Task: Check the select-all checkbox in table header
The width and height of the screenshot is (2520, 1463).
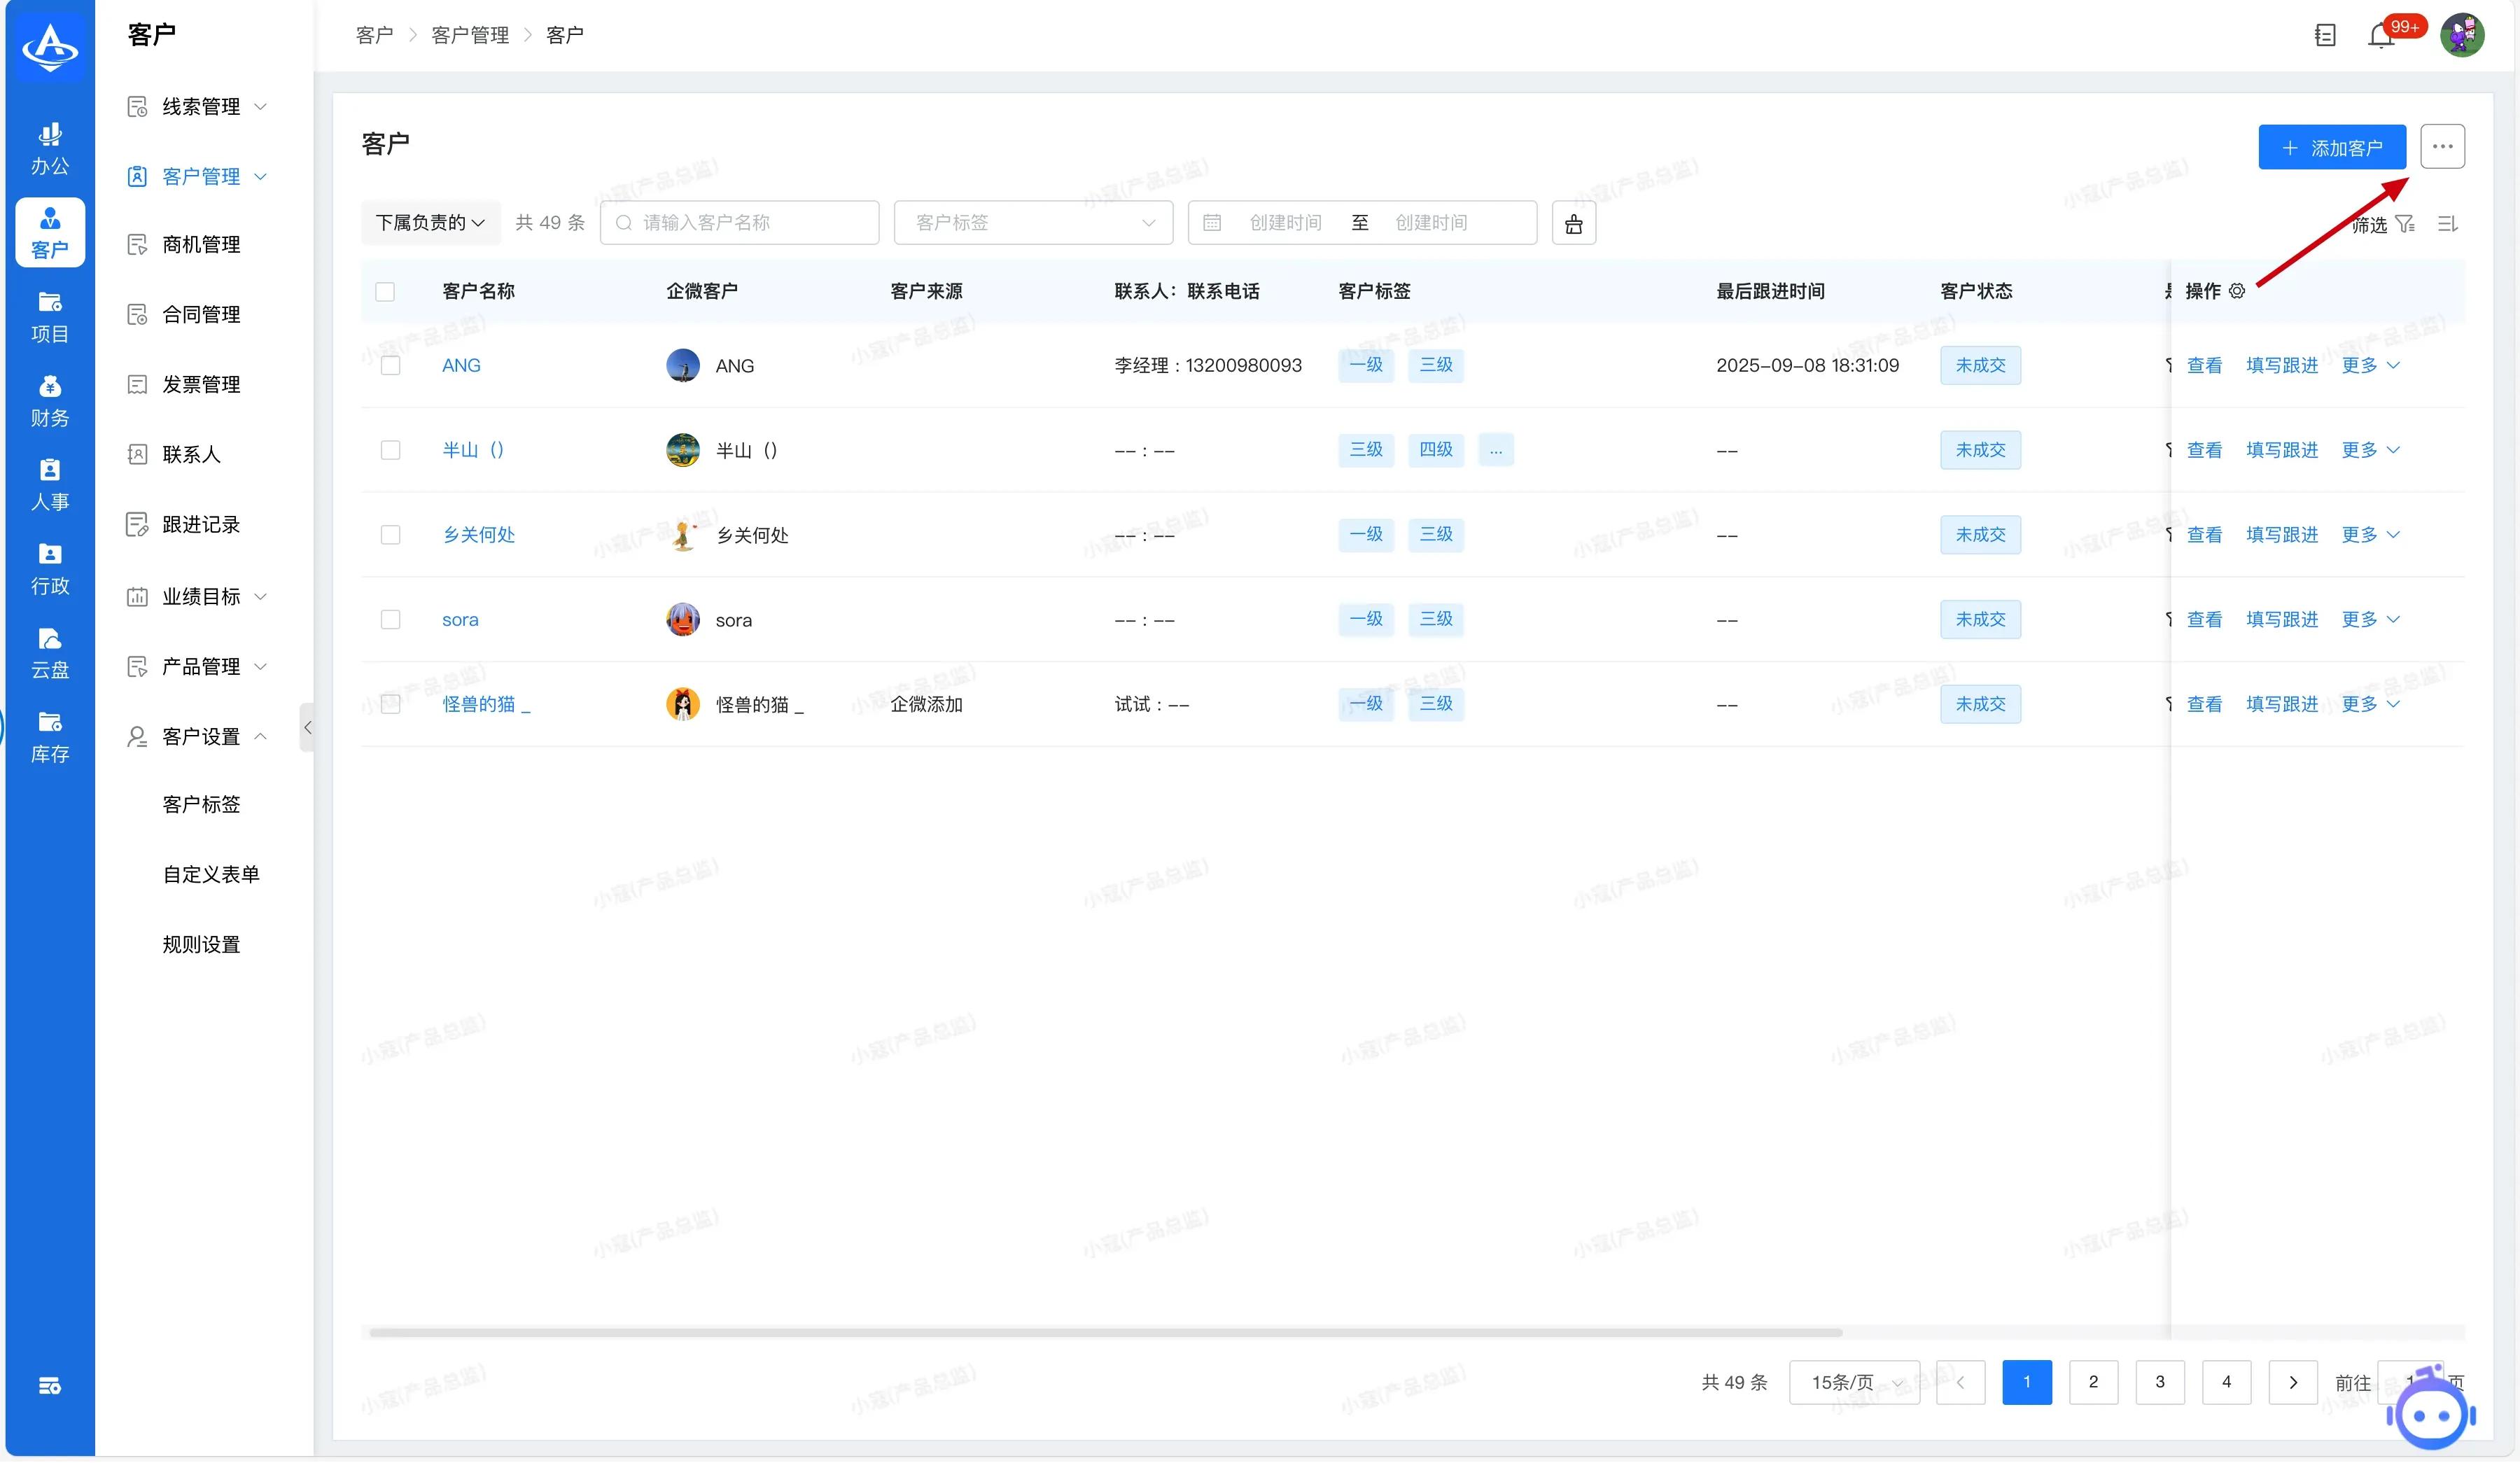Action: (x=385, y=292)
